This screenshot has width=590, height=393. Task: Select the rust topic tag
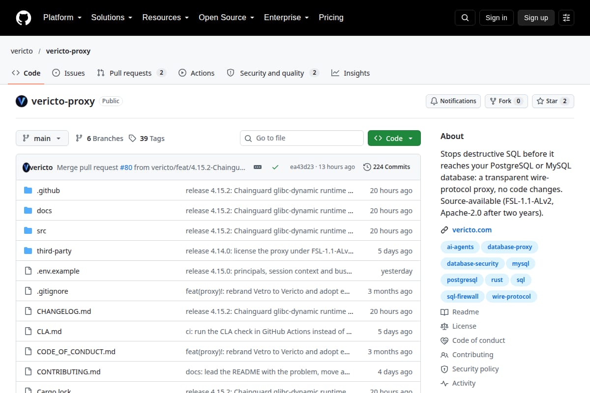(497, 280)
